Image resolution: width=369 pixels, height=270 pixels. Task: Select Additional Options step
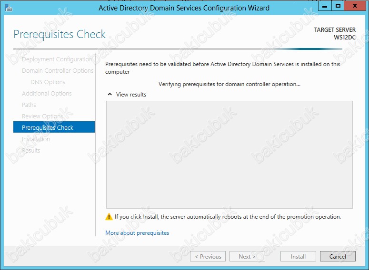(47, 94)
